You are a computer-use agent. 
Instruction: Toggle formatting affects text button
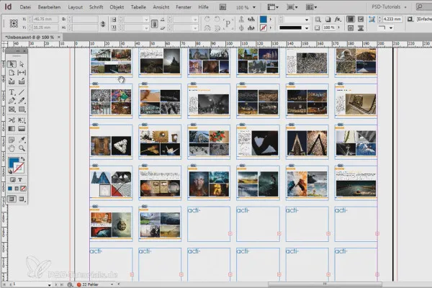(20, 180)
